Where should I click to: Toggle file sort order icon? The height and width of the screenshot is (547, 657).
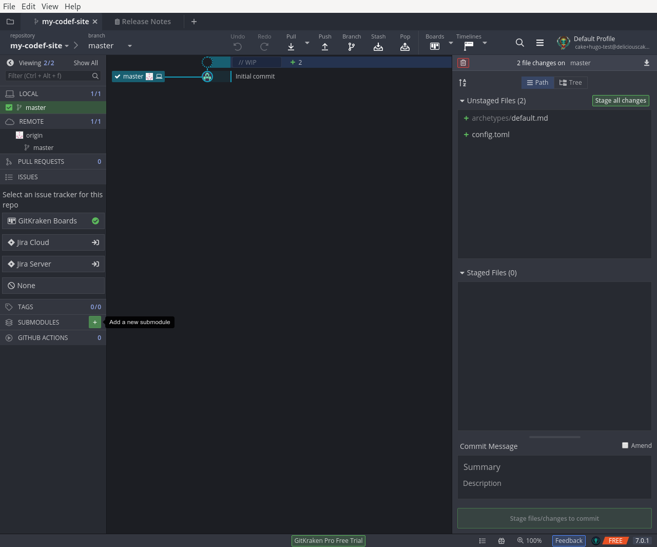click(462, 83)
